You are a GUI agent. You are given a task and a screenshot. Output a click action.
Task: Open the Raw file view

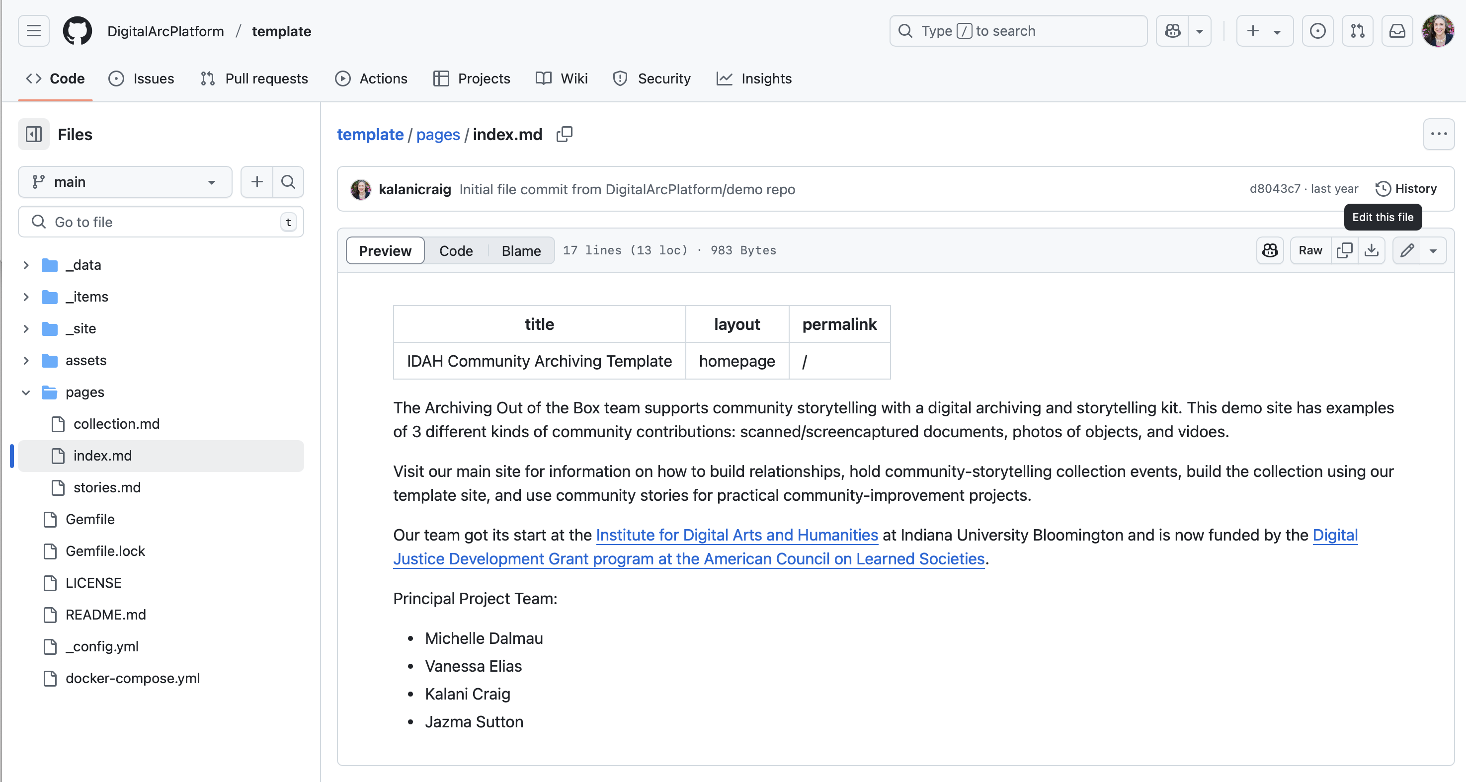(x=1310, y=250)
